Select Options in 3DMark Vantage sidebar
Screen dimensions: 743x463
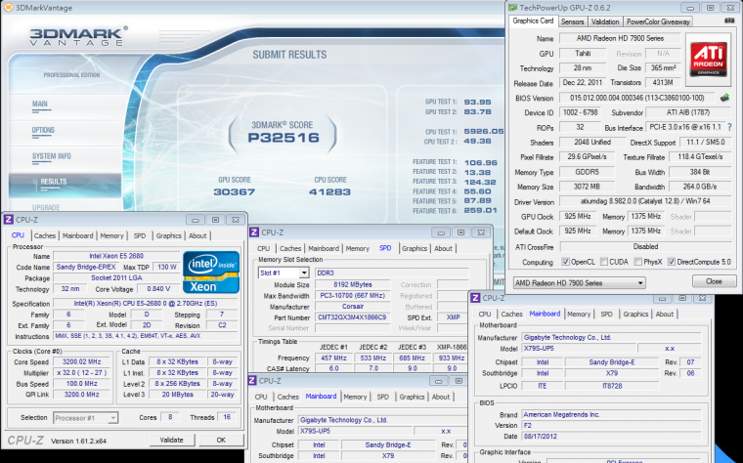click(44, 130)
